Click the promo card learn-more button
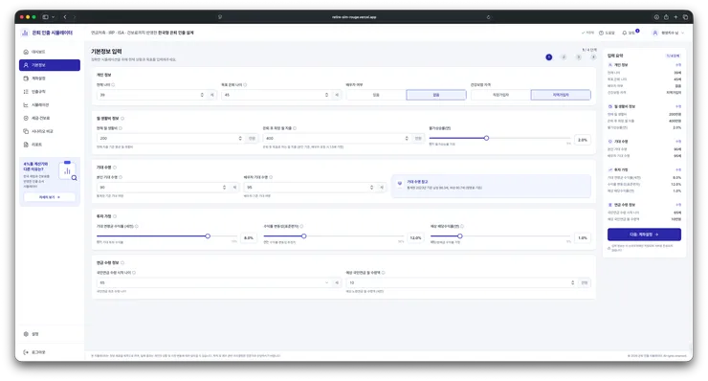Viewport: 708px width, 381px height. 49,197
